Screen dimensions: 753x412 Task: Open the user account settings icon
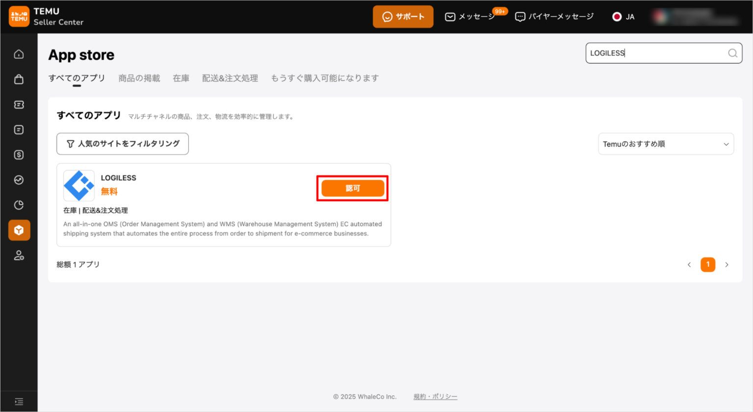[x=19, y=256]
